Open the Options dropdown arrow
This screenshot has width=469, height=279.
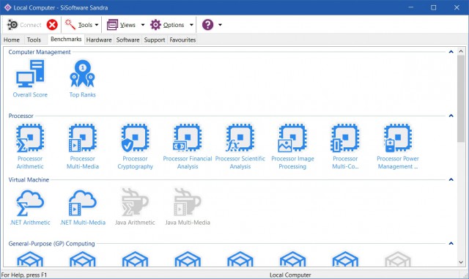coord(191,25)
